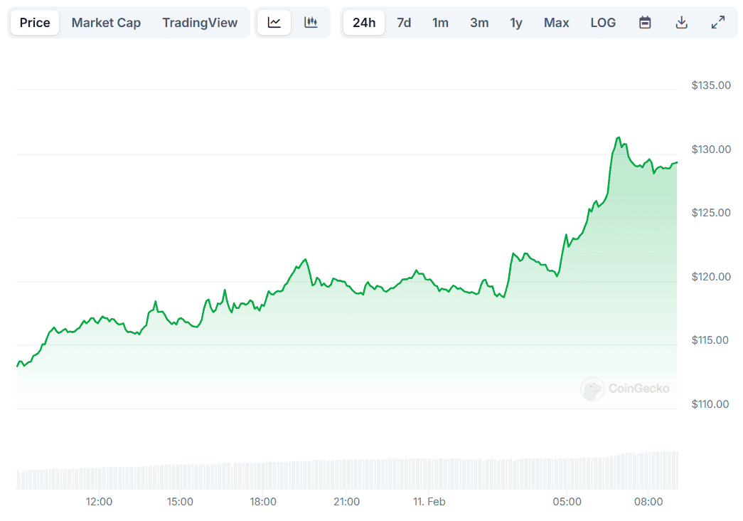Show the 3m price range

point(479,23)
